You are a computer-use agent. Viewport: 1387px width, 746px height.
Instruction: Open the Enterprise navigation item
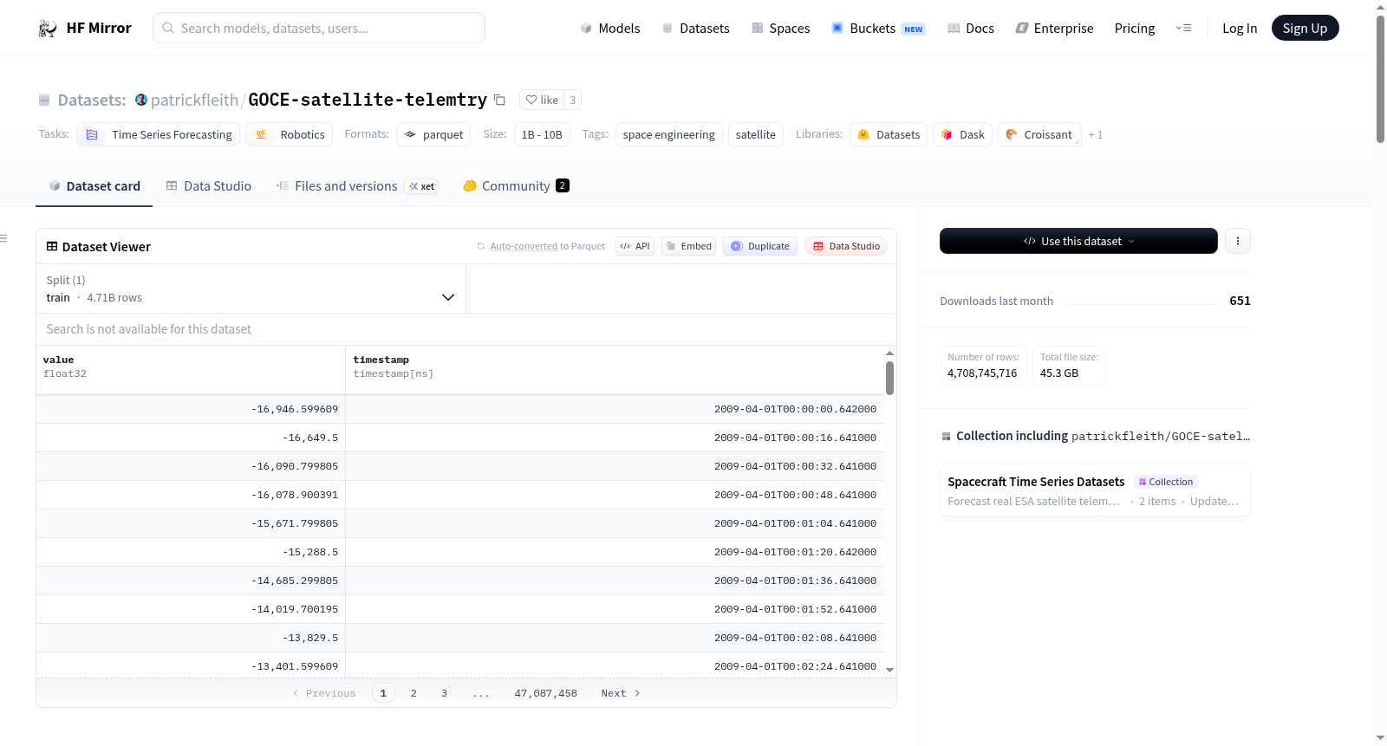(x=1054, y=29)
